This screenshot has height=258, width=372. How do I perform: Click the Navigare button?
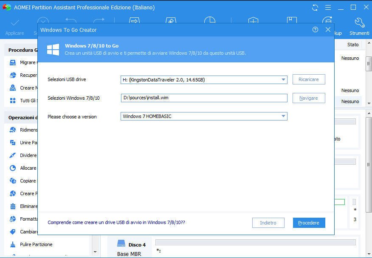click(x=309, y=98)
